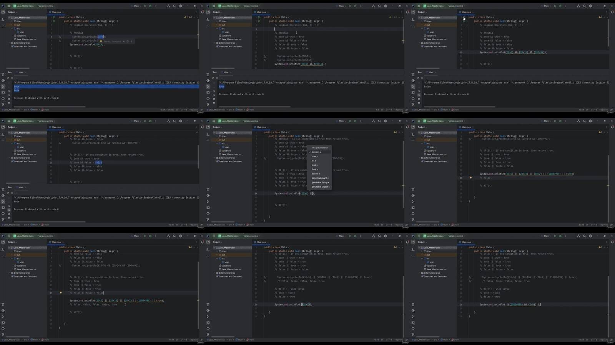Image resolution: width=615 pixels, height=345 pixels.
Task: Click trash icon beside two highlighted true lines
Action: coord(9,103)
